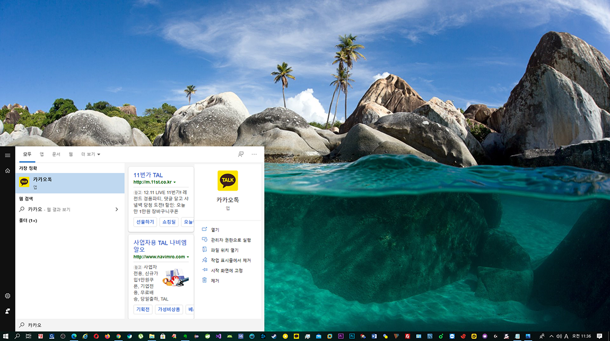Expand the 폴더 (1+) results section
Viewport: 610px width, 341px height.
28,220
